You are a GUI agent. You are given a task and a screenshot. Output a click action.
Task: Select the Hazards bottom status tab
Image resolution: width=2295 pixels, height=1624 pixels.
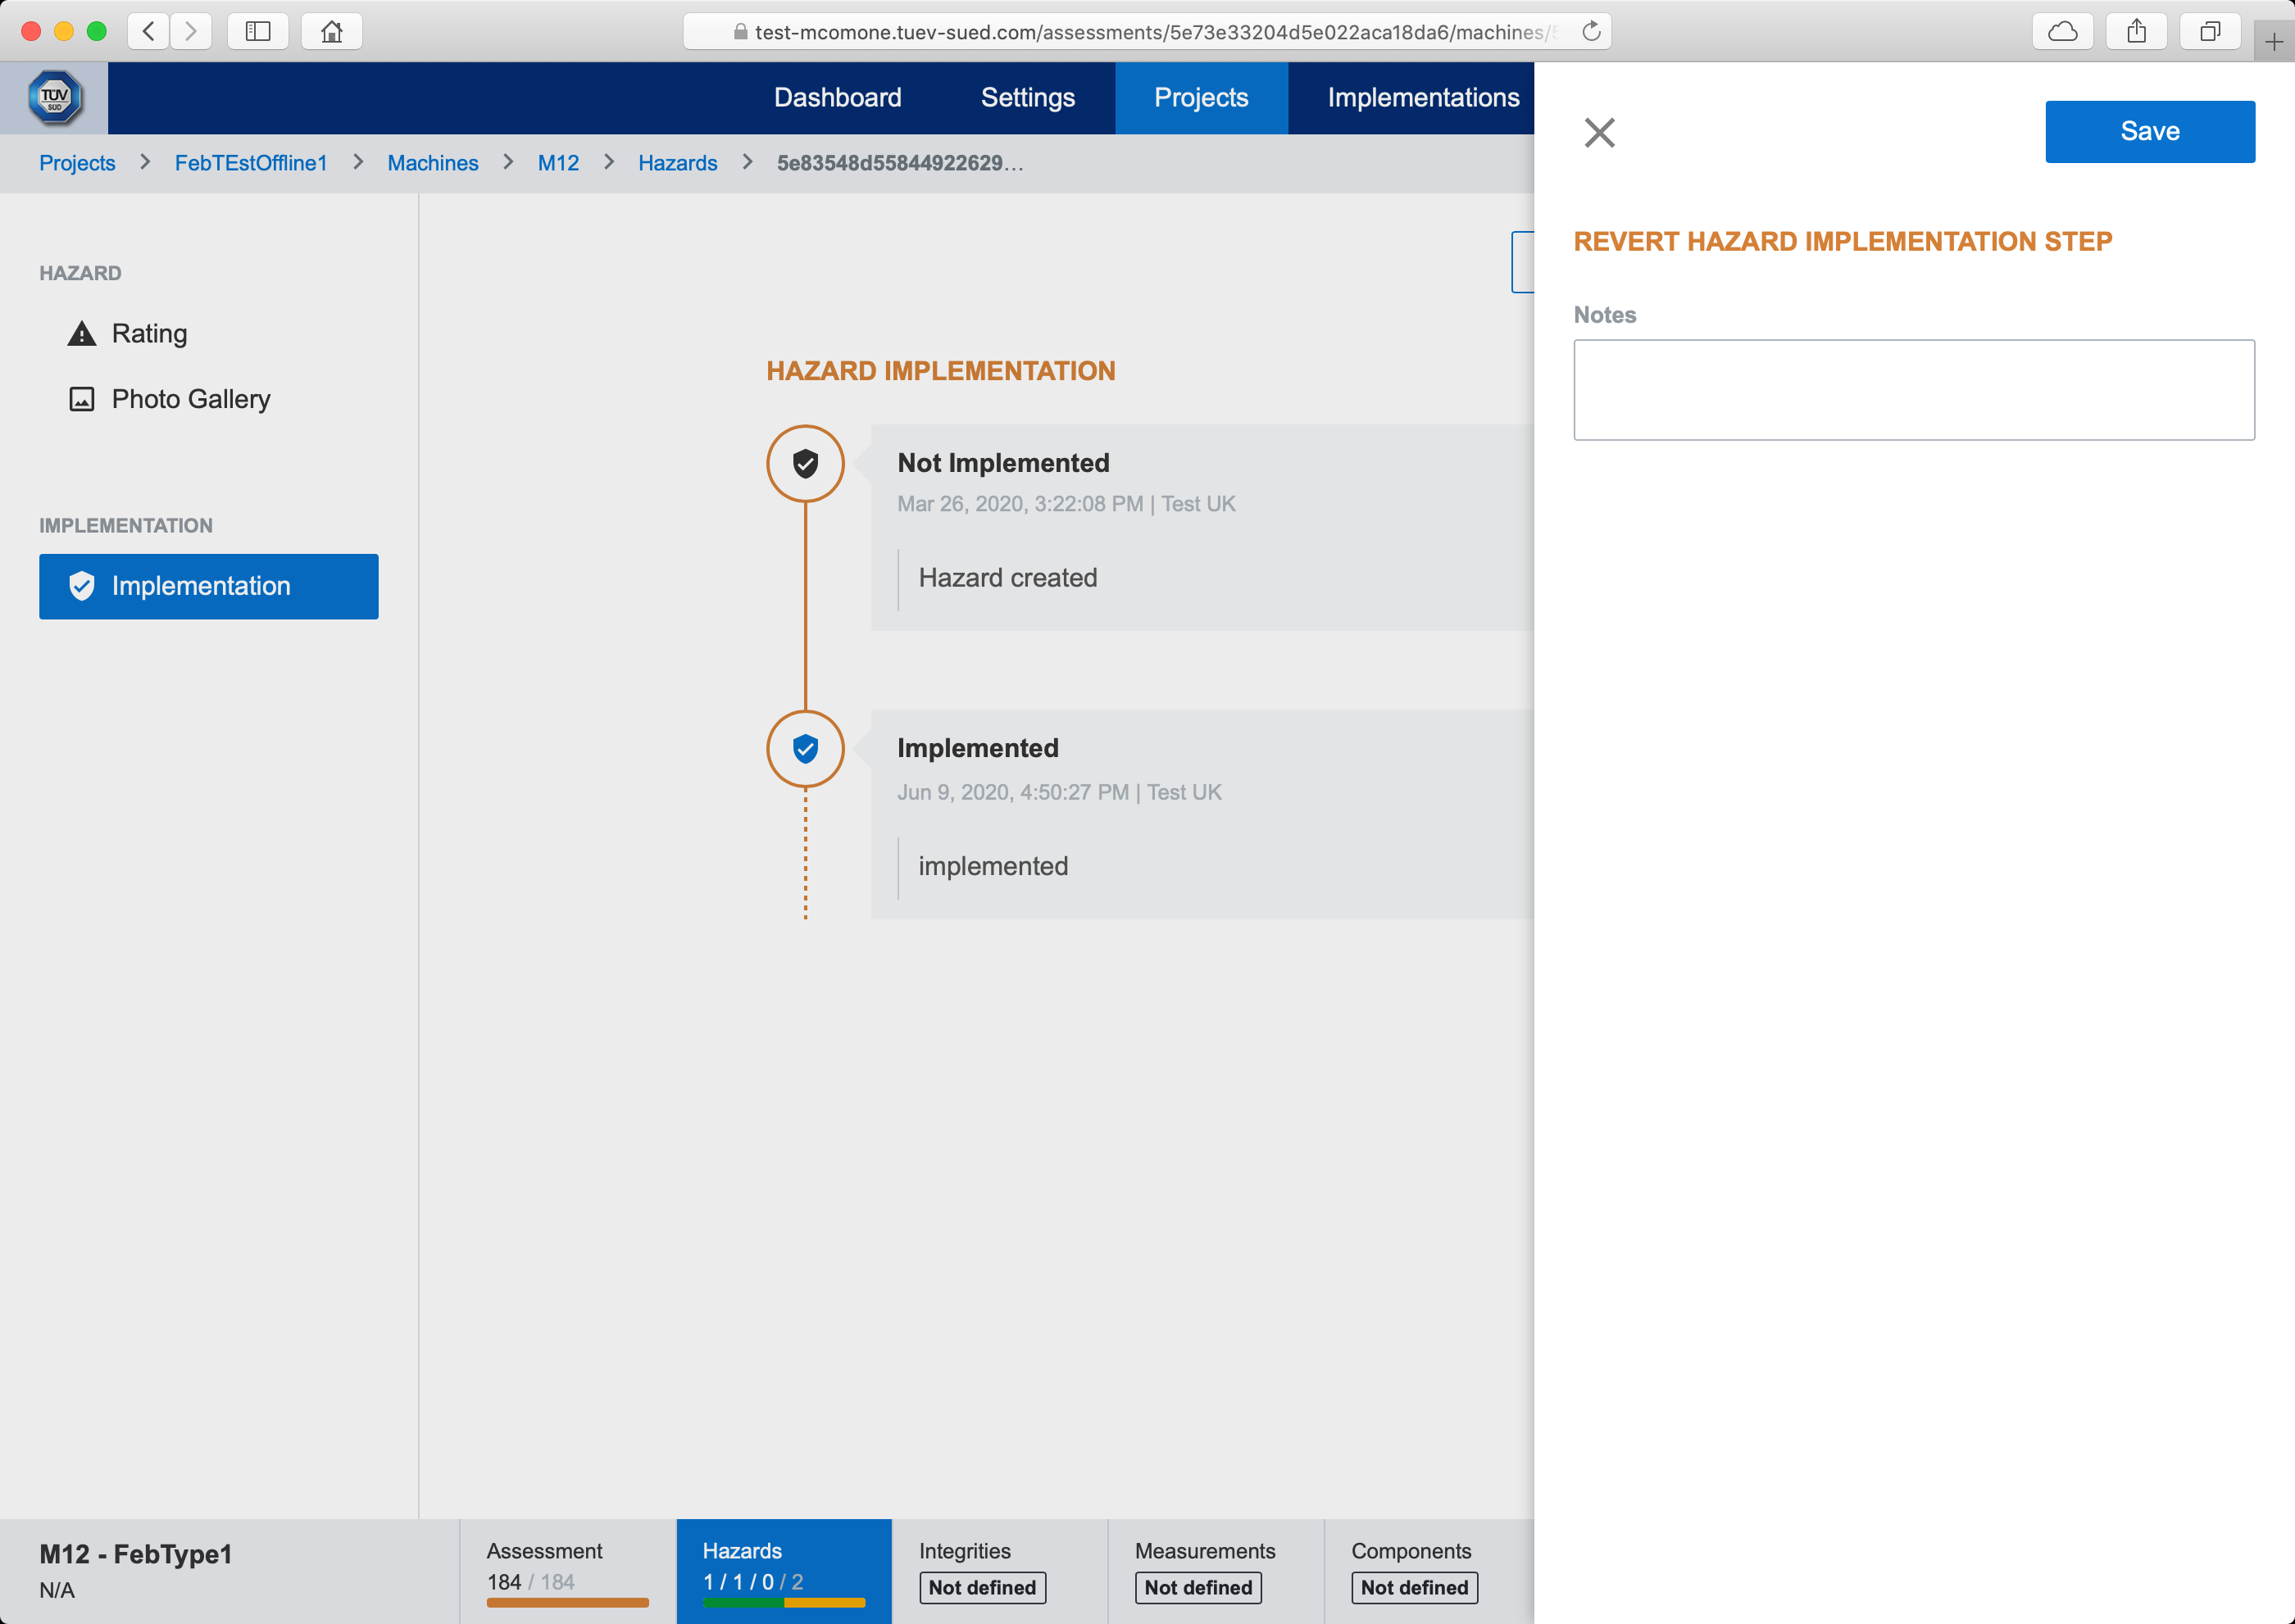pos(784,1570)
